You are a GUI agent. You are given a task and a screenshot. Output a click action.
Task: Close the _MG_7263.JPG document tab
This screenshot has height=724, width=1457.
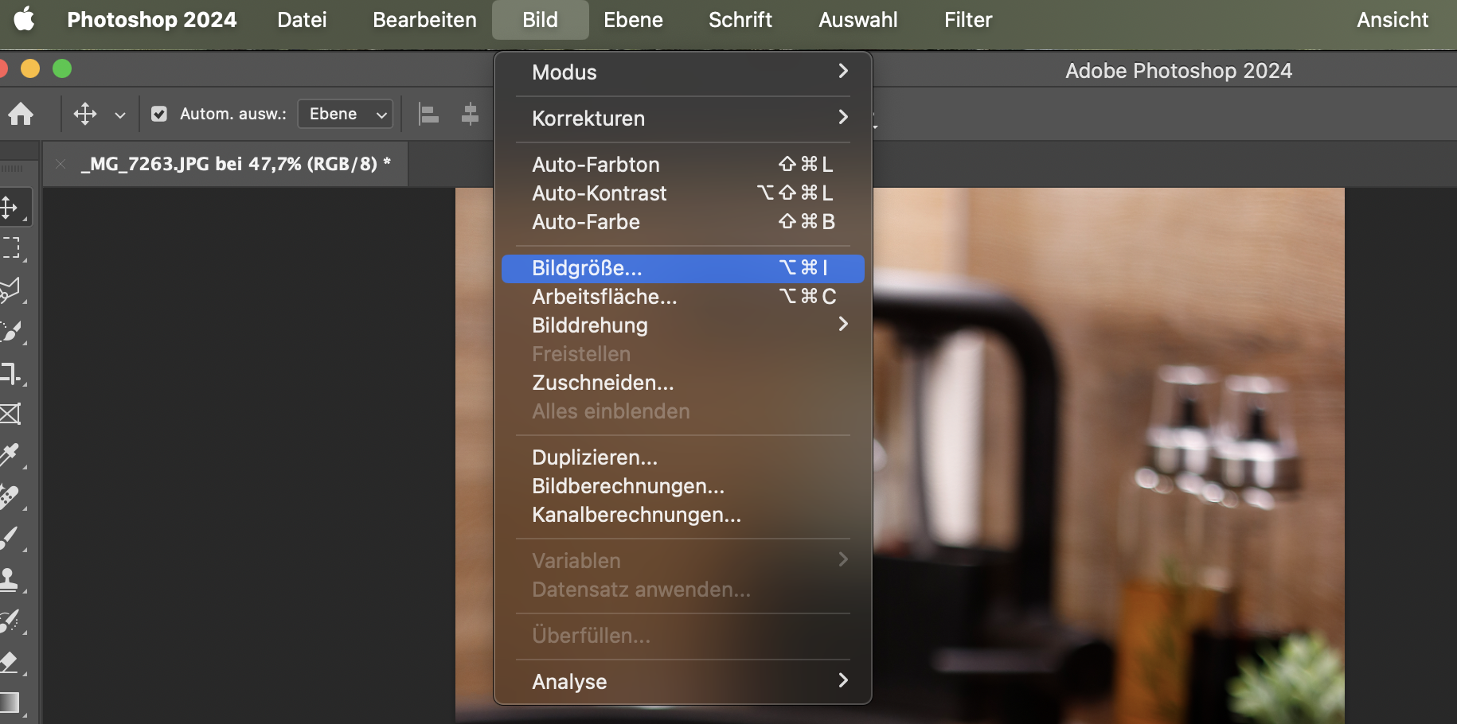pyautogui.click(x=61, y=164)
